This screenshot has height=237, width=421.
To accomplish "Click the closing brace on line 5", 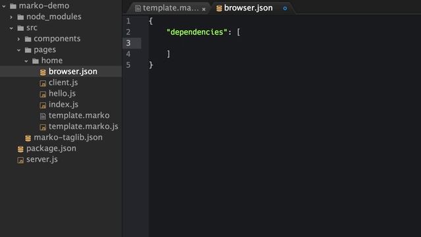I will coord(151,65).
